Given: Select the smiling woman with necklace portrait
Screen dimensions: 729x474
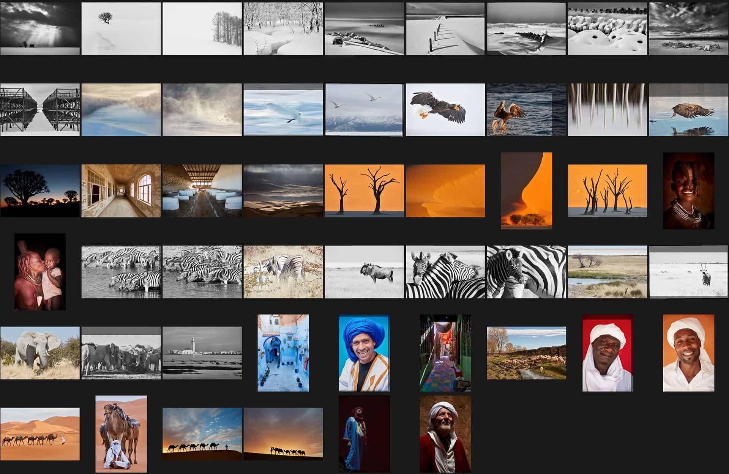Looking at the screenshot, I should point(688,191).
